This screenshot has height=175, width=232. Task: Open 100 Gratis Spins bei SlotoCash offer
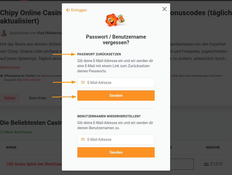click(x=34, y=164)
